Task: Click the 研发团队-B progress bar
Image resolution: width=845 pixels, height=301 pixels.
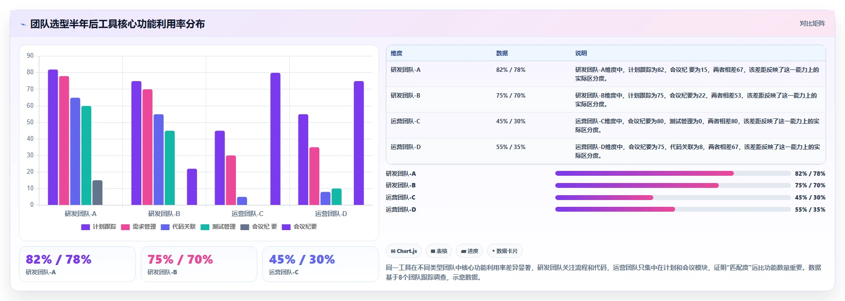Action: (673, 185)
